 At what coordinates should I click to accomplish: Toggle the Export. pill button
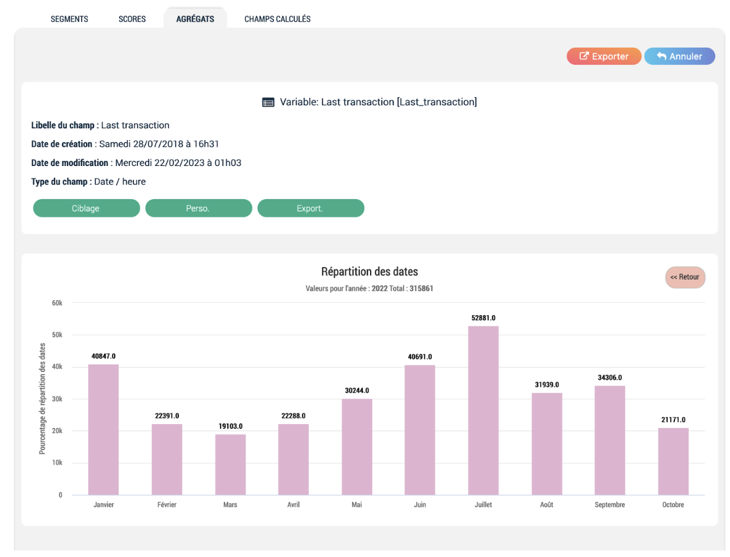(311, 208)
